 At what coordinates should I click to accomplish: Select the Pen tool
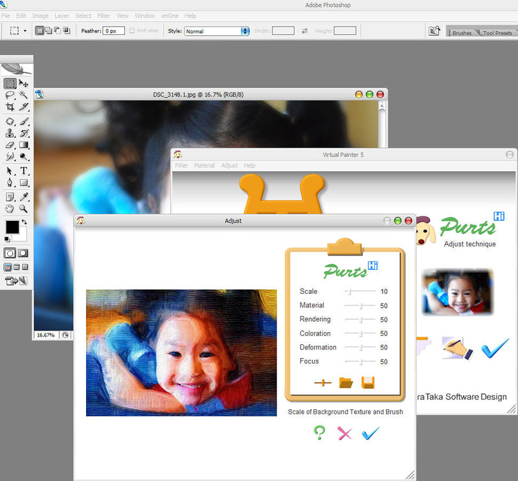pos(10,183)
